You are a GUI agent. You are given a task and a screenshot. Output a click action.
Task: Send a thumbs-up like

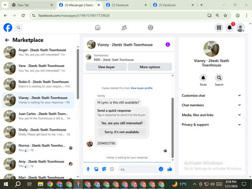point(170,169)
